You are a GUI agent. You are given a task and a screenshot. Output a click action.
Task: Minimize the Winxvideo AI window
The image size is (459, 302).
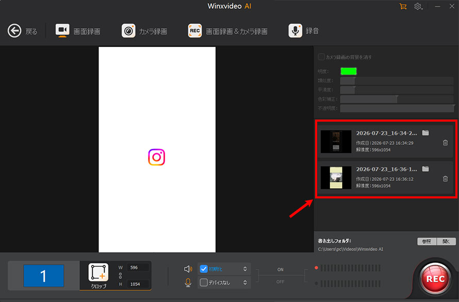point(437,6)
